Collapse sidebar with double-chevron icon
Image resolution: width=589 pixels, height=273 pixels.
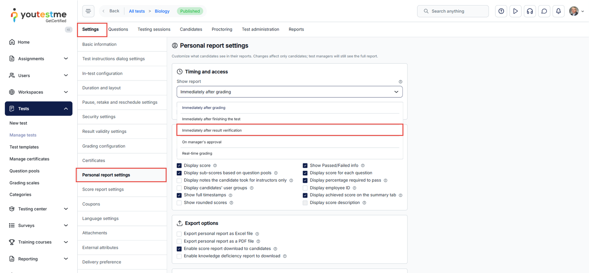click(x=68, y=29)
